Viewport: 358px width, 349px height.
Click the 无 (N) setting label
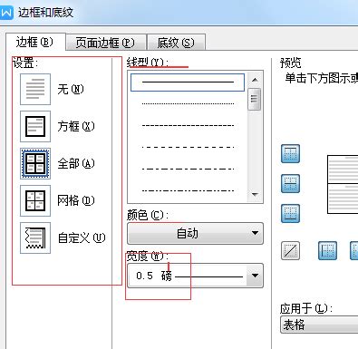[x=71, y=89]
